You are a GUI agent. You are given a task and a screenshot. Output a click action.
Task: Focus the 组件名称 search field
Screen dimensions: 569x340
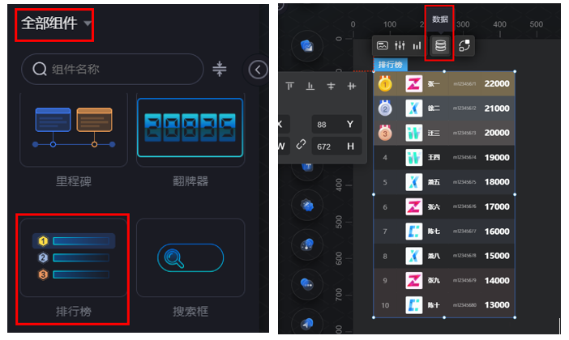click(x=113, y=69)
